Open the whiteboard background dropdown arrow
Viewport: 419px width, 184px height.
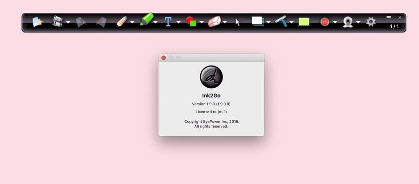[269, 22]
